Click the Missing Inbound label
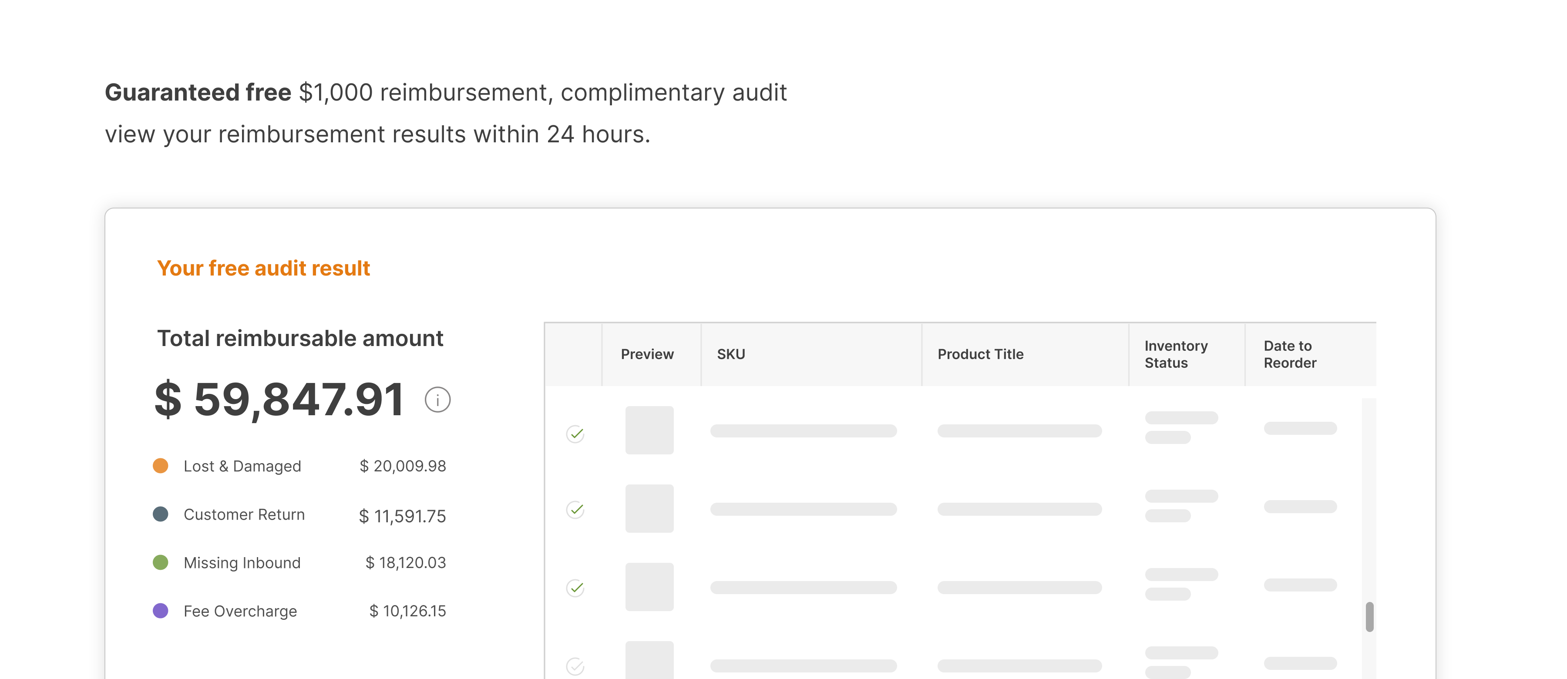 pos(242,563)
